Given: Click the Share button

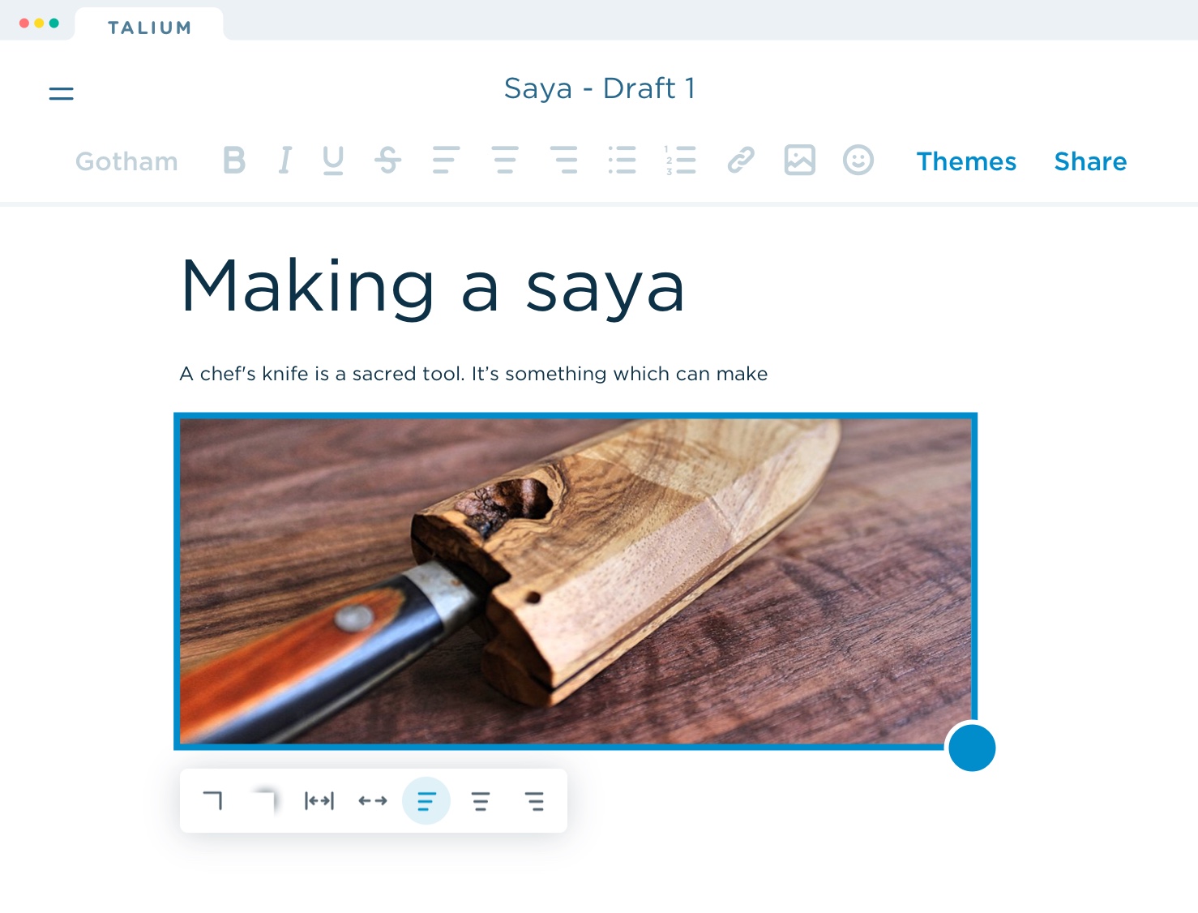Looking at the screenshot, I should pos(1089,161).
